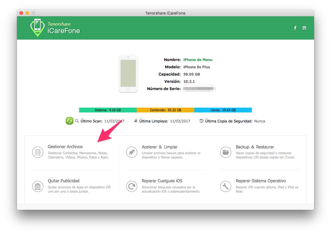
Task: Click the Hacer copias de seguridad description
Action: click(265, 155)
